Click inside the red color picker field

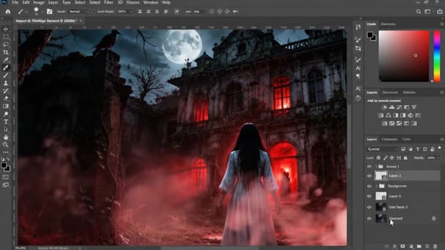[404, 55]
